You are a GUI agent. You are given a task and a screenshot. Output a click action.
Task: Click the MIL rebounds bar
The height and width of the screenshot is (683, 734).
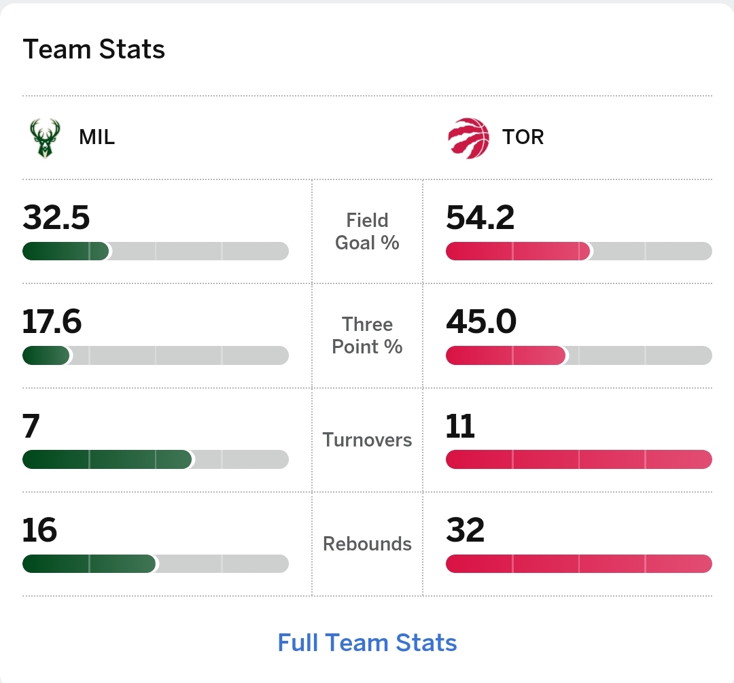(156, 563)
